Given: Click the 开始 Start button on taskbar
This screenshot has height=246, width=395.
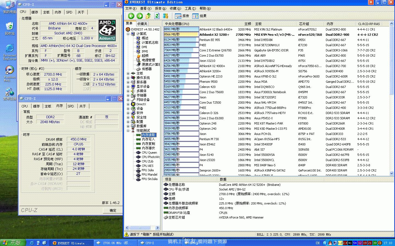Looking at the screenshot, I should [x=12, y=243].
